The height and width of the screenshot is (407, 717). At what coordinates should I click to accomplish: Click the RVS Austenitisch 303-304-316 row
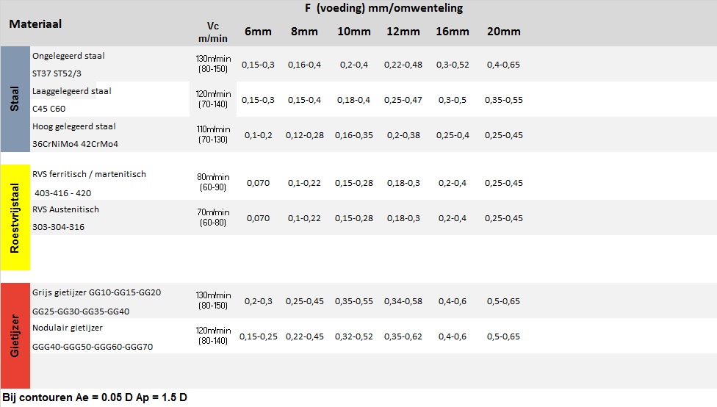(65, 217)
